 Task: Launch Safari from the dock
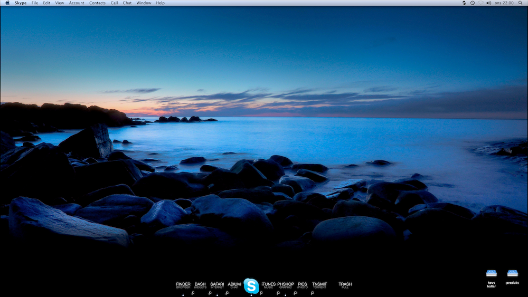[217, 285]
